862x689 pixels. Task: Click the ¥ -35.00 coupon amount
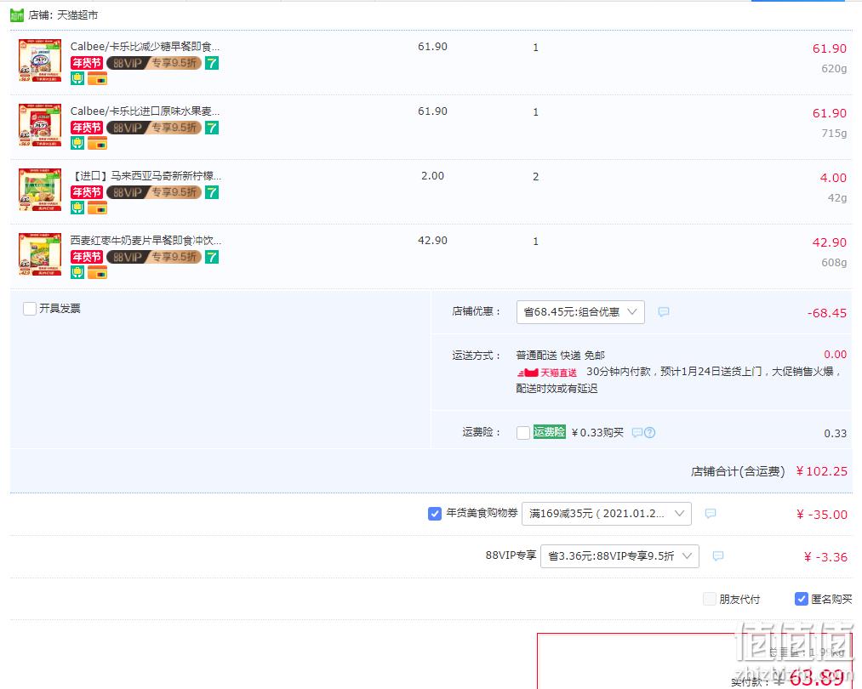pos(822,515)
